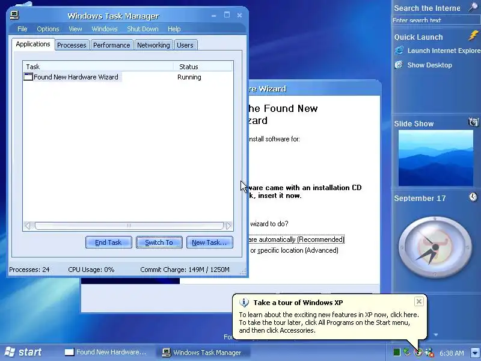
Task: Click the analog clock face in sidebar
Action: 435,247
